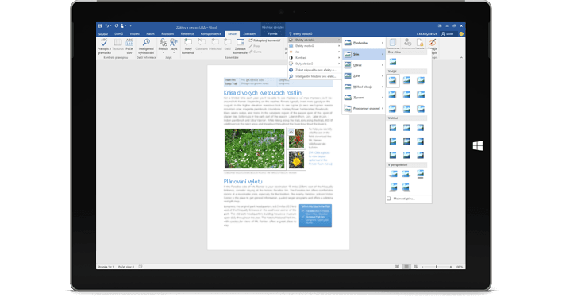Screen dimensions: 566x297
Task: Switch to the Reference tab
Action: point(187,34)
